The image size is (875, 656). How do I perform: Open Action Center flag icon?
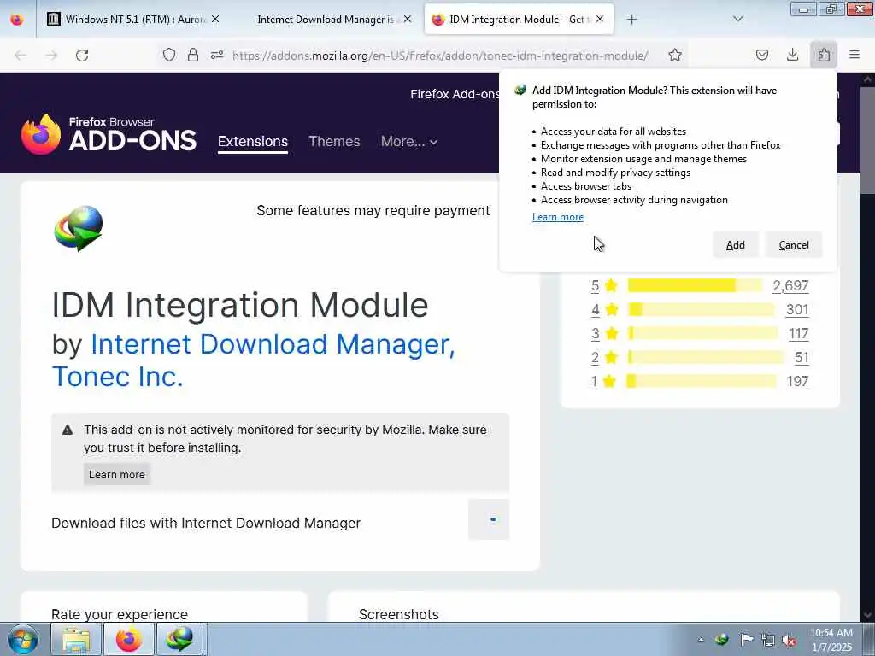coord(746,640)
